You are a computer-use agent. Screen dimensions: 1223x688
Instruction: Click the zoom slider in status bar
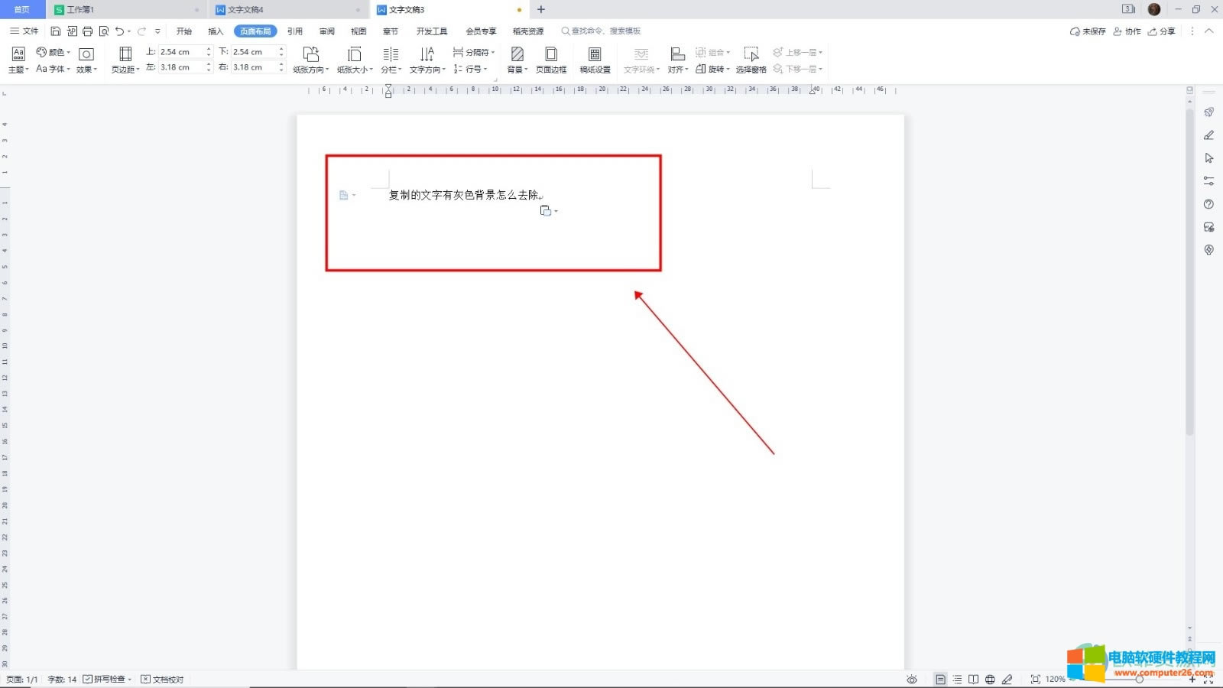(x=1139, y=679)
